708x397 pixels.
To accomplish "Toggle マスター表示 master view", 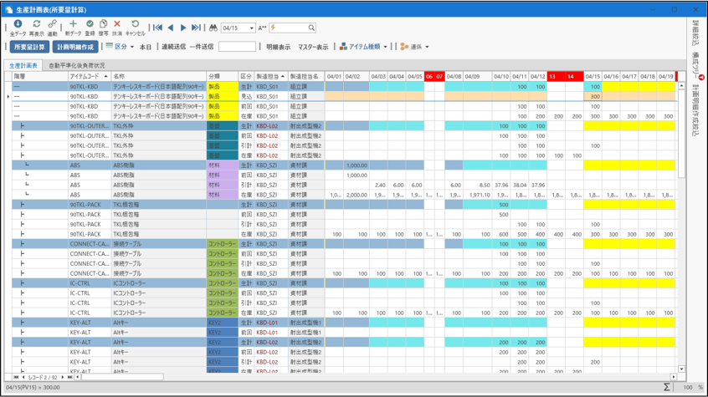I will [x=313, y=47].
